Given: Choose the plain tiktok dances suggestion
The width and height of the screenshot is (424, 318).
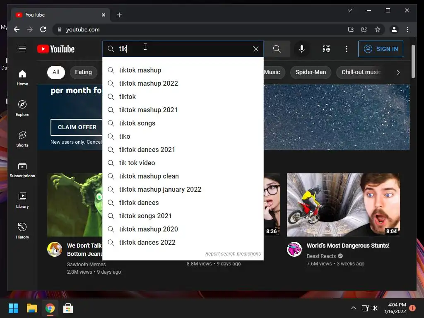Looking at the screenshot, I should (x=183, y=203).
